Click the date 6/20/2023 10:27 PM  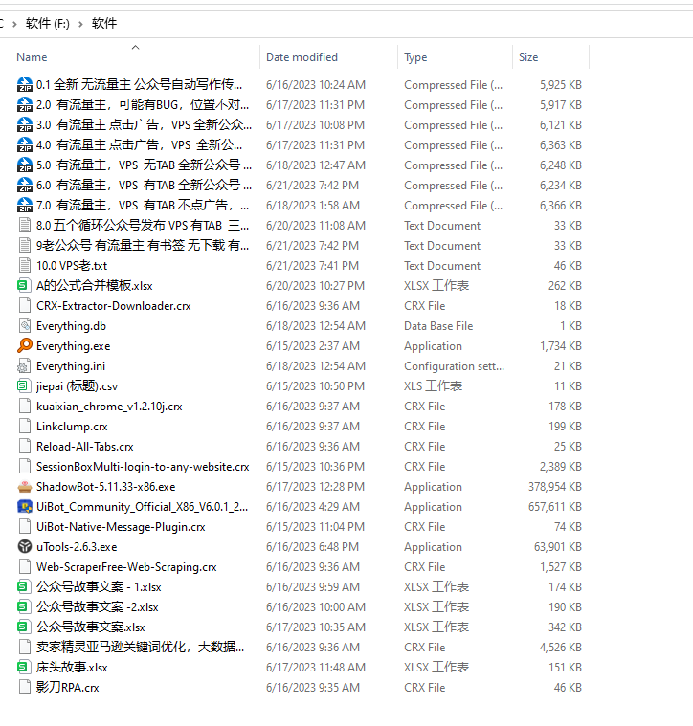(315, 286)
